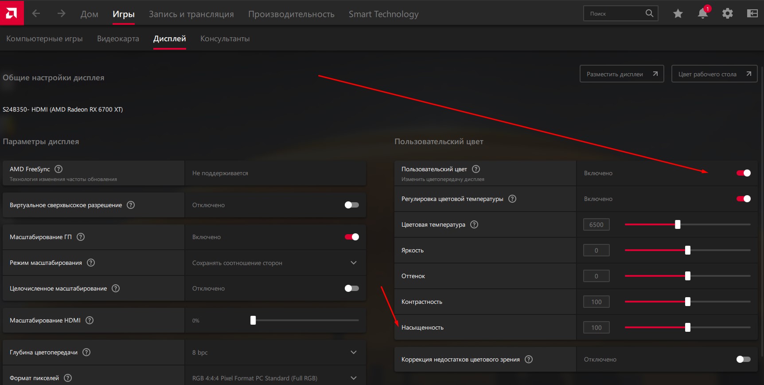Click Цветовая температура value field 6500
This screenshot has height=385, width=764.
[x=596, y=224]
